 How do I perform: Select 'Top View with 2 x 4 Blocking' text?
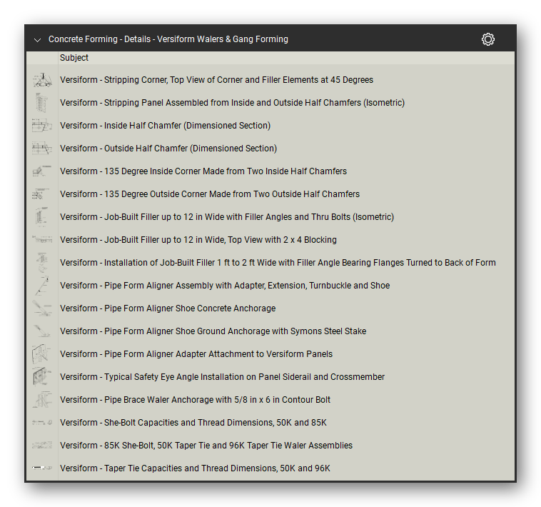[198, 239]
